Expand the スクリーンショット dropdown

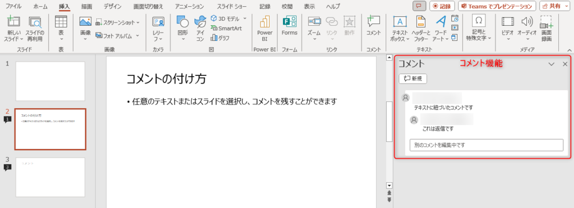[x=138, y=22]
